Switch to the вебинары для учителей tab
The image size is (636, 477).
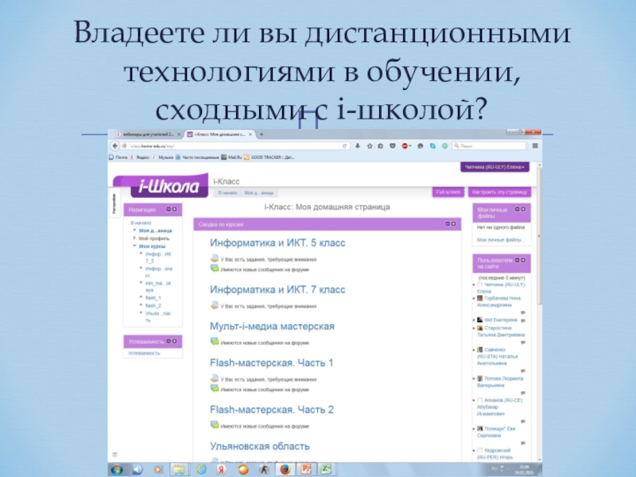pos(148,134)
